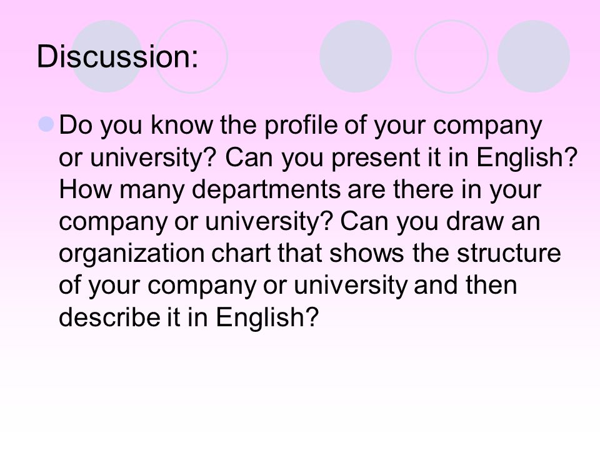Viewport: 600px width, 450px height.
Task: Click the outlined circle between the two right filled circles
Action: 451,56
